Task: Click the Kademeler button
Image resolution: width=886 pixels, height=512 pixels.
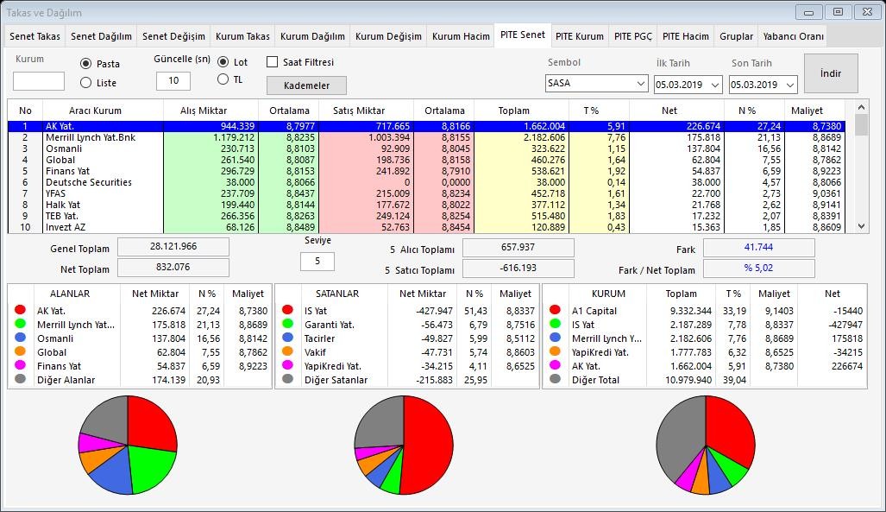Action: 306,85
